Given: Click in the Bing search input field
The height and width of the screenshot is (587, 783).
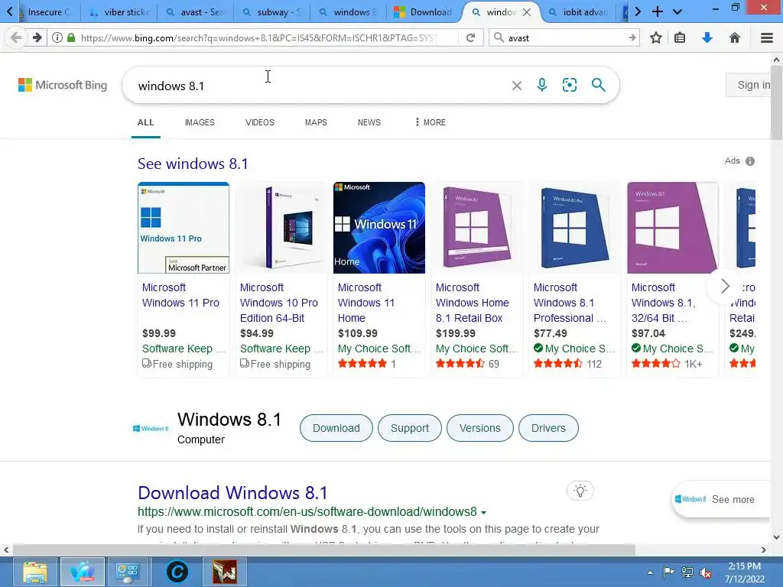Looking at the screenshot, I should 320,86.
